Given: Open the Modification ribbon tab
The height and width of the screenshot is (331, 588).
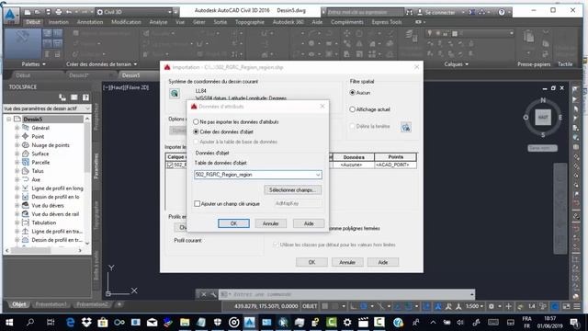Looking at the screenshot, I should (126, 22).
